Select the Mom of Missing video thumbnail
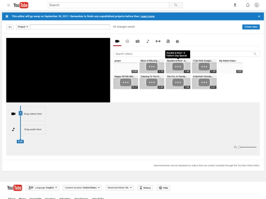 click(x=152, y=66)
